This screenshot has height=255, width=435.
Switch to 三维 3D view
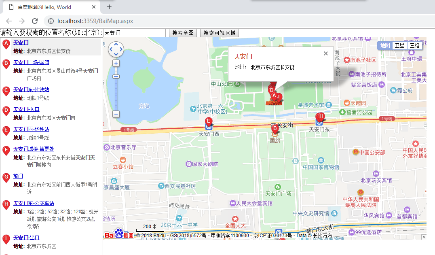click(x=414, y=46)
